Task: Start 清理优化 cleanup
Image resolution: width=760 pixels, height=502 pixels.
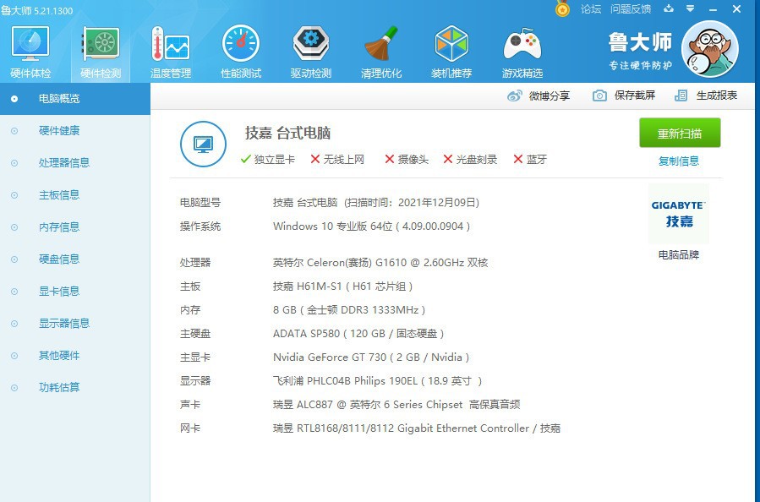Action: click(x=381, y=49)
